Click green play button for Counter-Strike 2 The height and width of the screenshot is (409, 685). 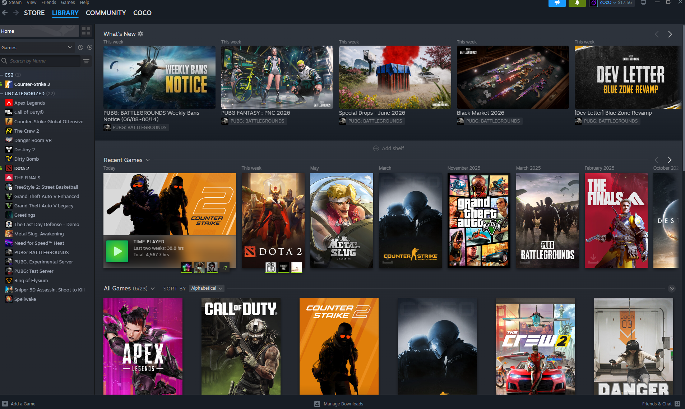tap(117, 251)
